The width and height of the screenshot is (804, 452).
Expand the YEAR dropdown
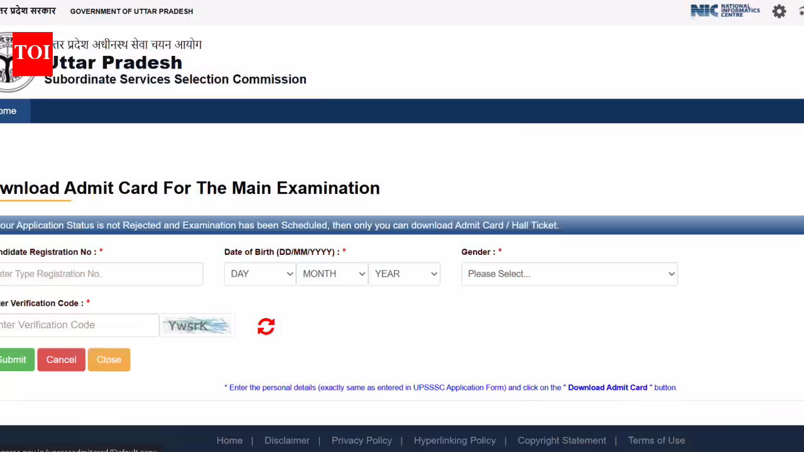click(x=405, y=274)
